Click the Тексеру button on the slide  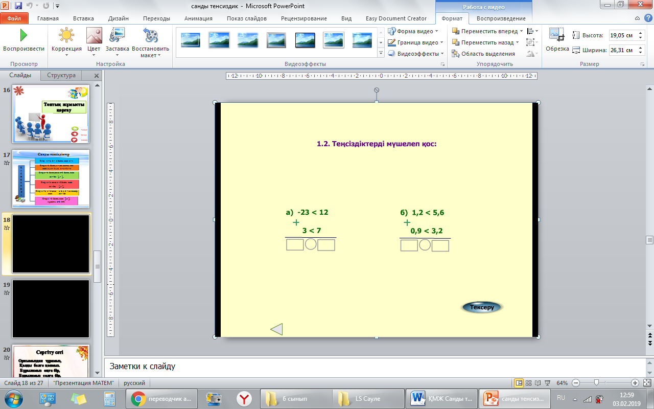pyautogui.click(x=482, y=307)
